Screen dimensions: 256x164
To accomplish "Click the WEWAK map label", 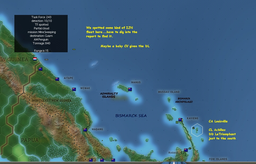I will point(85,88).
